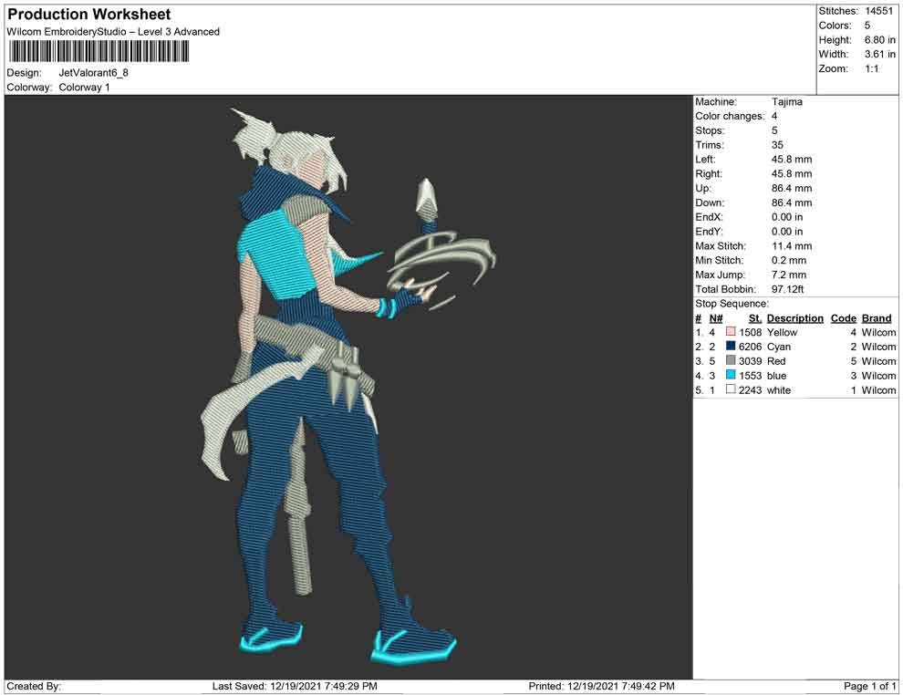
Task: Click the St. column header
Action: point(754,318)
